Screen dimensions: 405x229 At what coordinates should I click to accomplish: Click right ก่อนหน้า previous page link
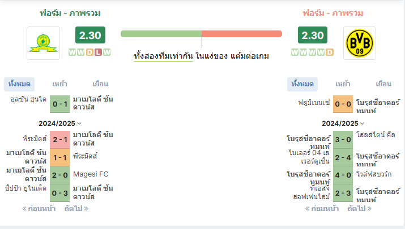[x=322, y=209]
